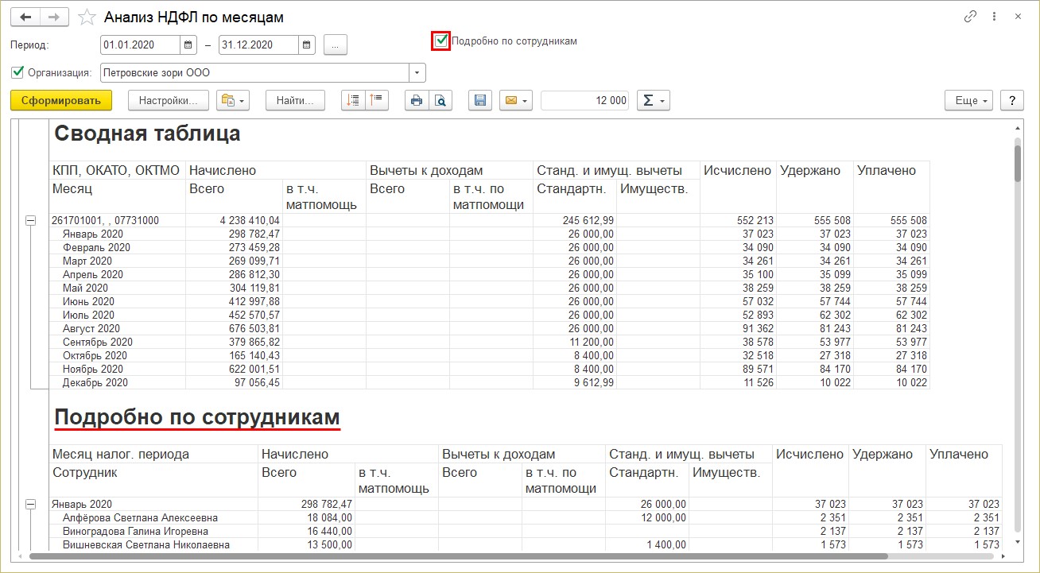Uncheck 'Подробно по сотрудникам' checkbox

pyautogui.click(x=441, y=41)
